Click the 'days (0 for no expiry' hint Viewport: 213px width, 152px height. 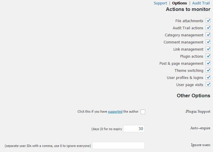point(106,129)
